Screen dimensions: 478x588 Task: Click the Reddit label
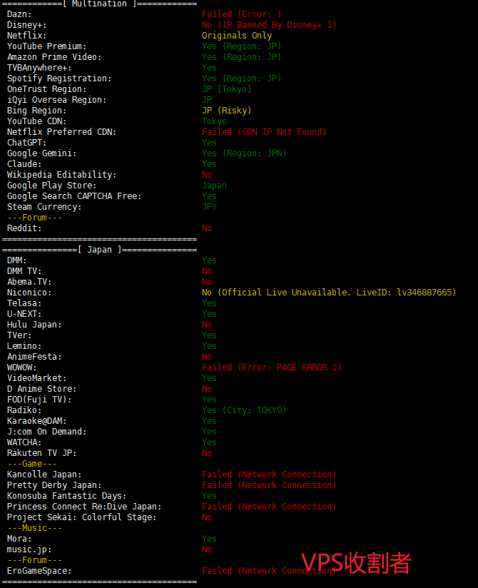pyautogui.click(x=24, y=228)
